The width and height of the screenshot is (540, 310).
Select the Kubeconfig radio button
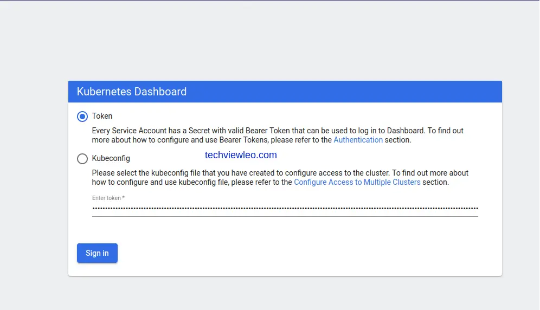click(x=82, y=159)
